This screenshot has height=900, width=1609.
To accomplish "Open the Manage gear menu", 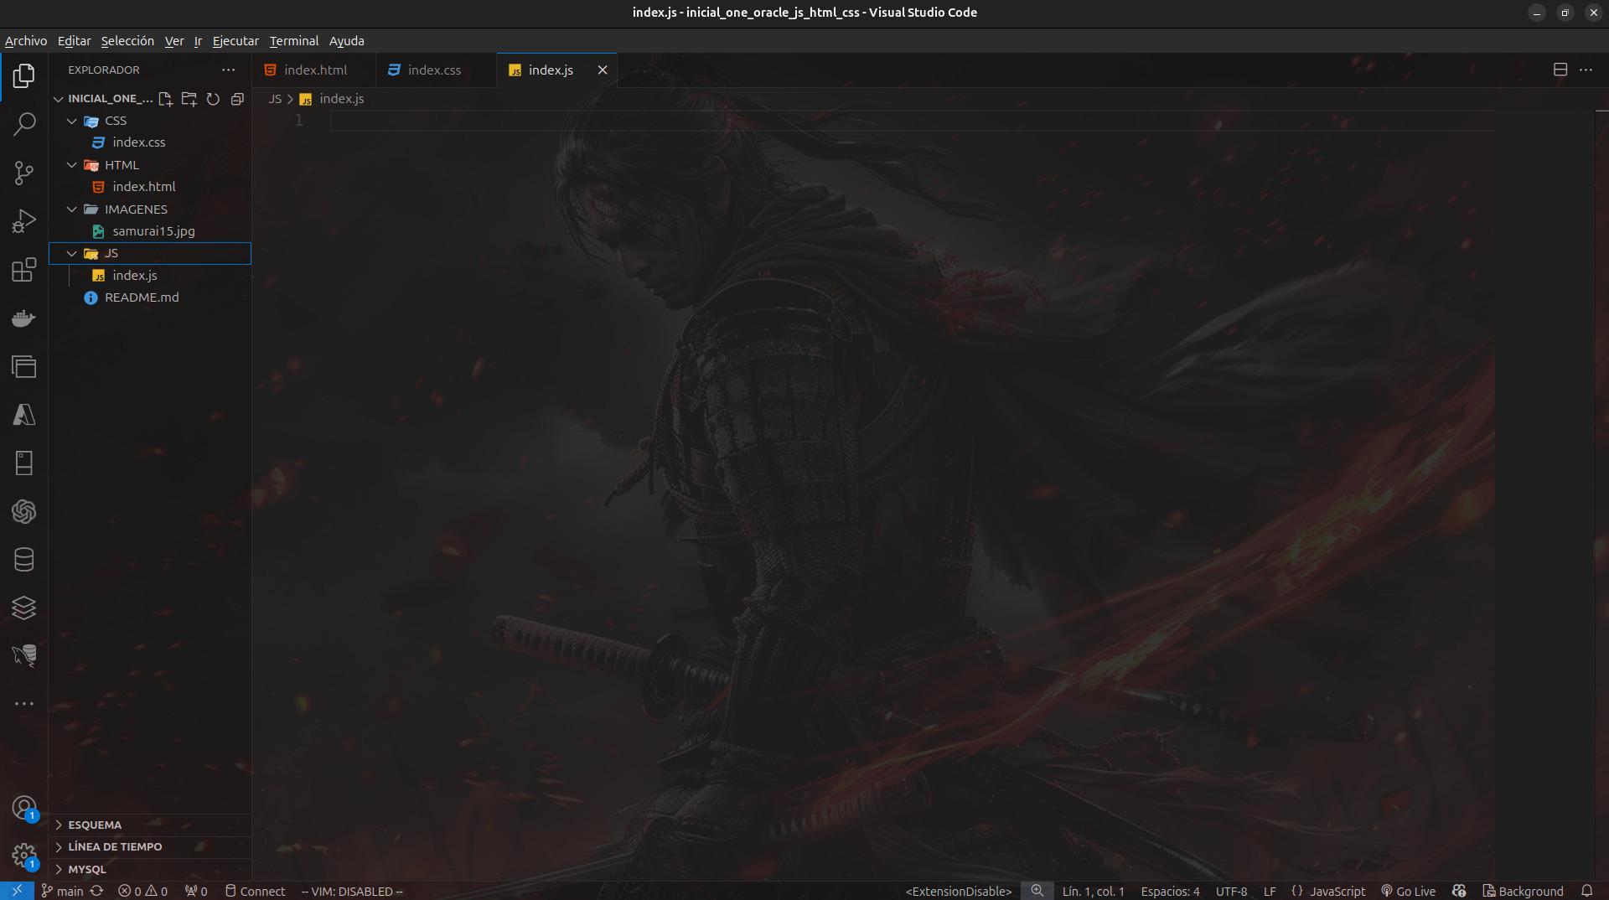I will tap(23, 856).
